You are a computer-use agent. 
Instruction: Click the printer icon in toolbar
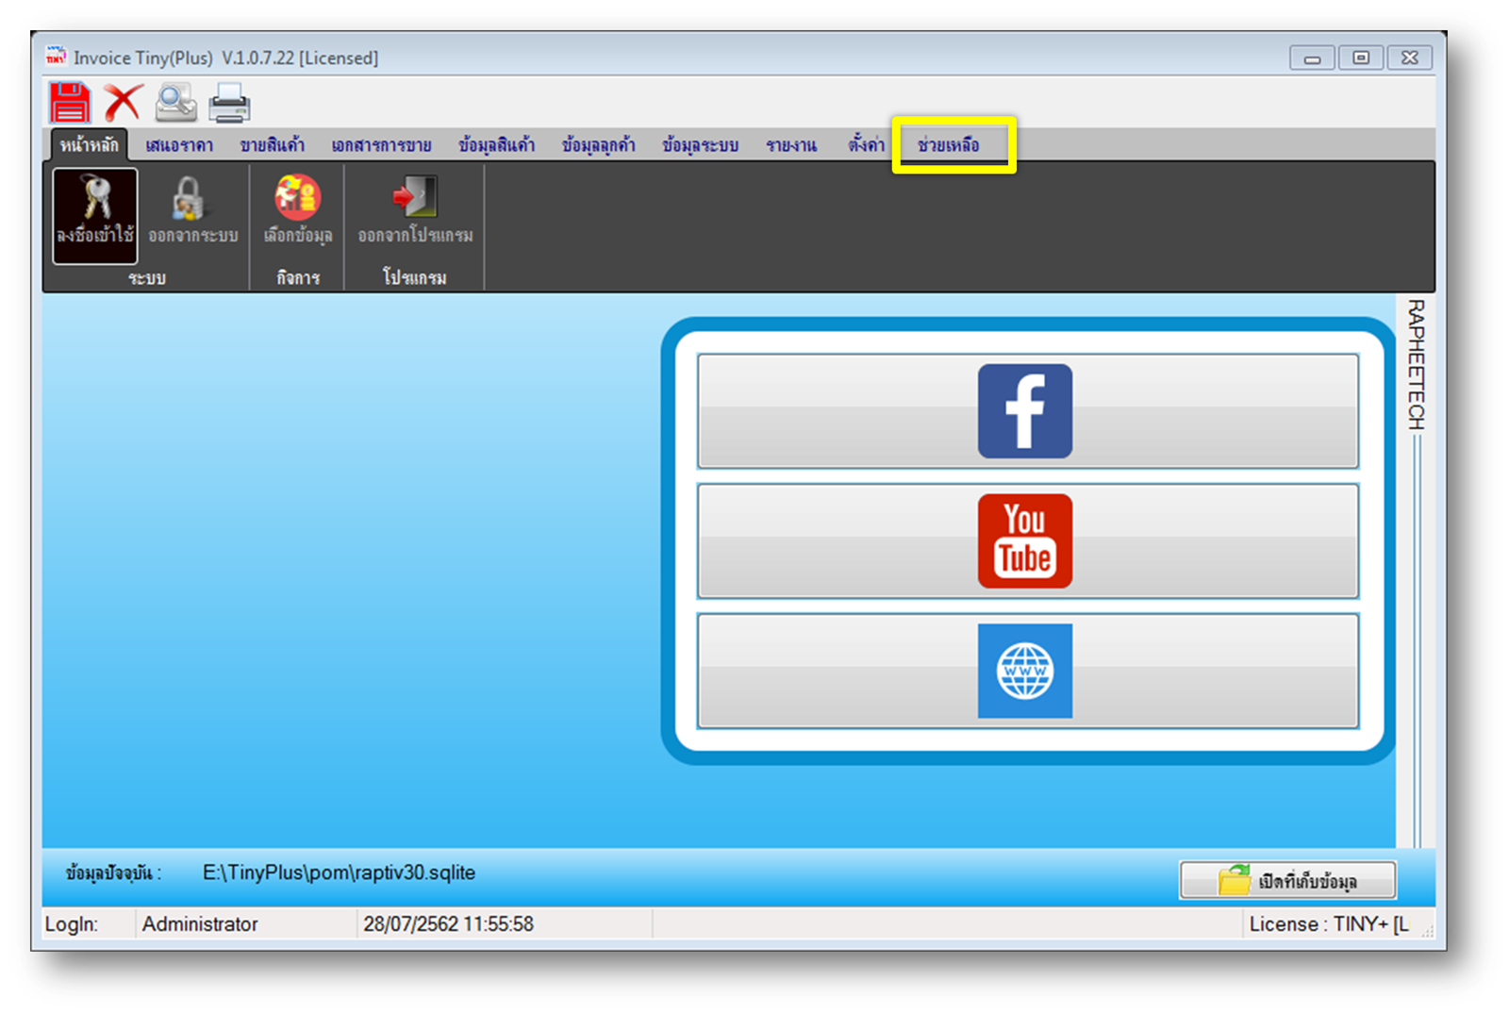pyautogui.click(x=229, y=103)
